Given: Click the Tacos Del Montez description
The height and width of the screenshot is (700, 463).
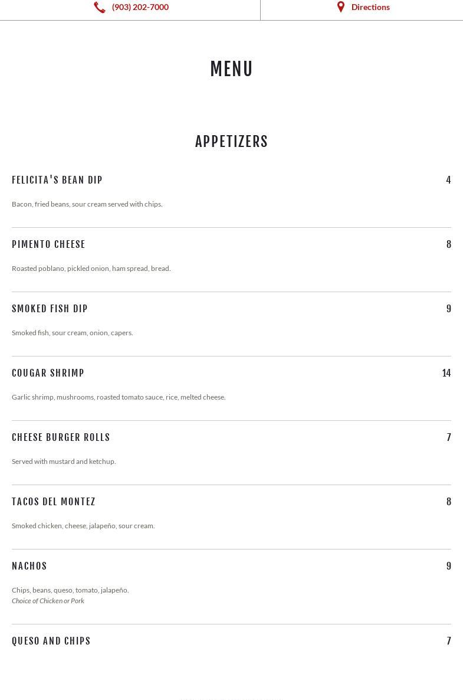Looking at the screenshot, I should (x=83, y=526).
